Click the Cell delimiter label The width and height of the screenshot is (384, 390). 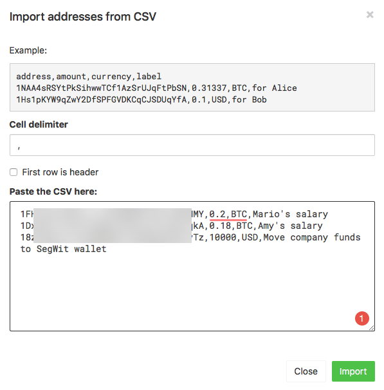[x=39, y=124]
